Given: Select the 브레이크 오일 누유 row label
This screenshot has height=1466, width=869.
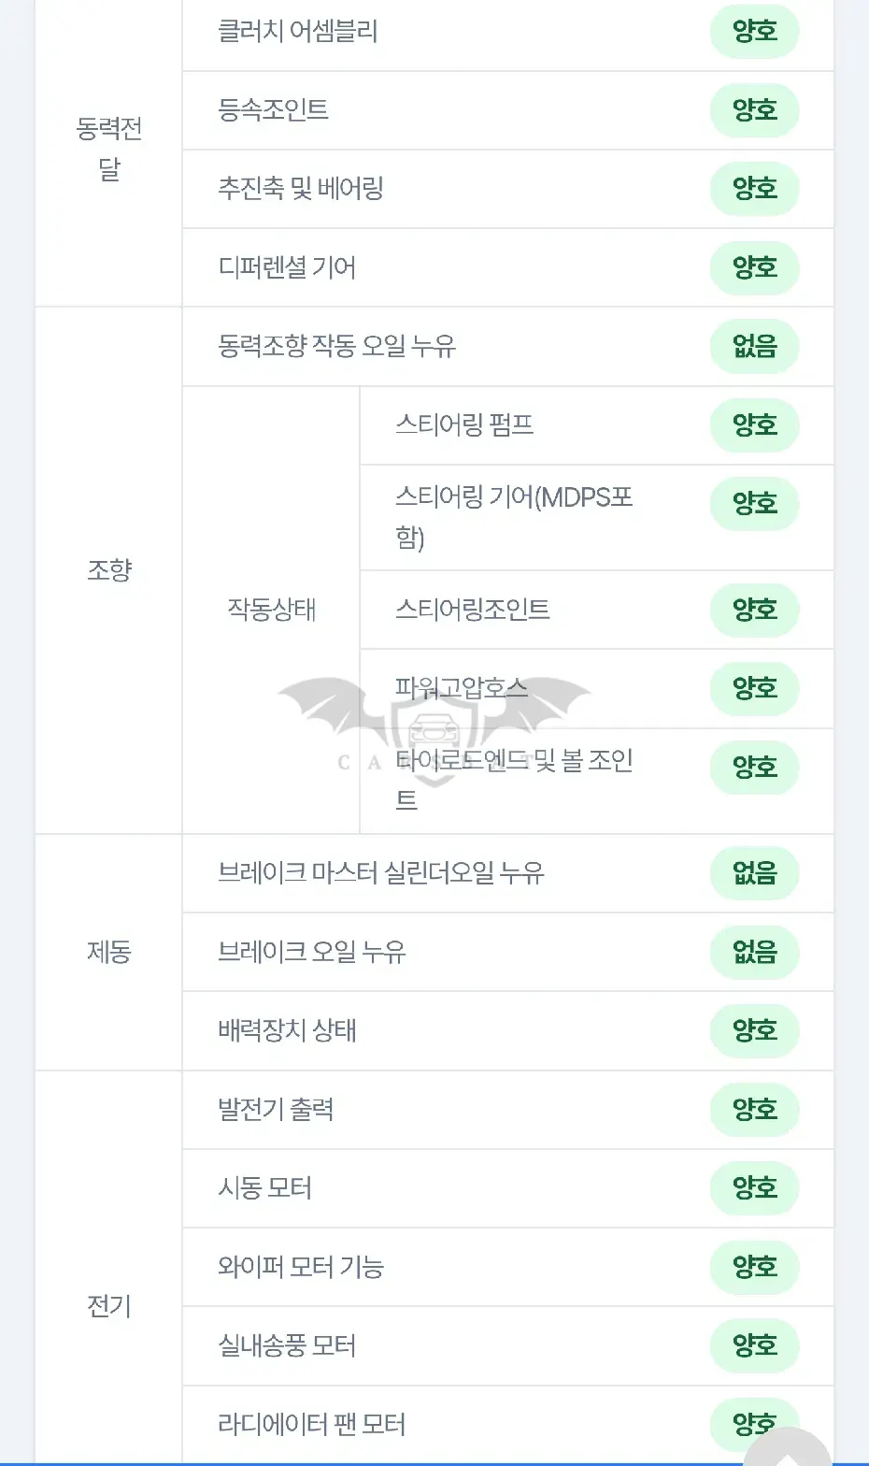Looking at the screenshot, I should coord(312,952).
